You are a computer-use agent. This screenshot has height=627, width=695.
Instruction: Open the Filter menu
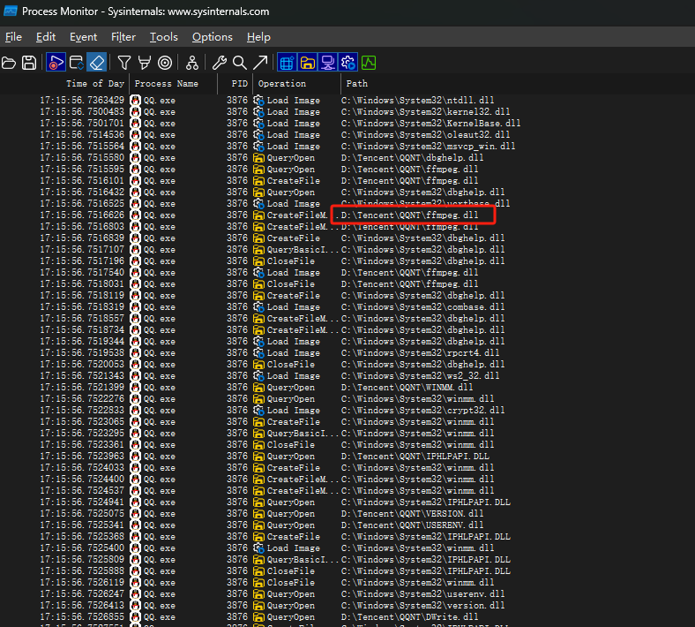123,37
